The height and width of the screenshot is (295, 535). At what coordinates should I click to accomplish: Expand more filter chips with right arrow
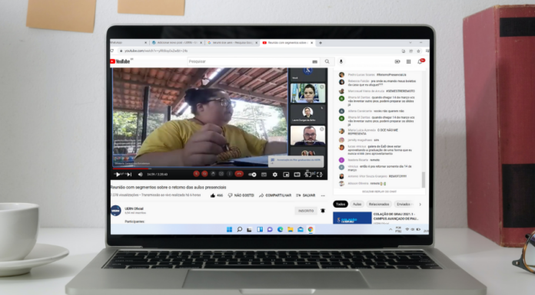point(420,204)
